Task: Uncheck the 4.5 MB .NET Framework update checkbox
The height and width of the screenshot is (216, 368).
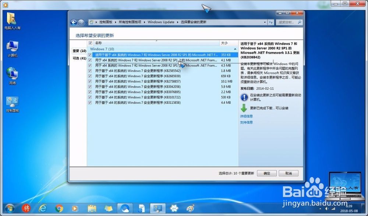Action: pyautogui.click(x=90, y=65)
